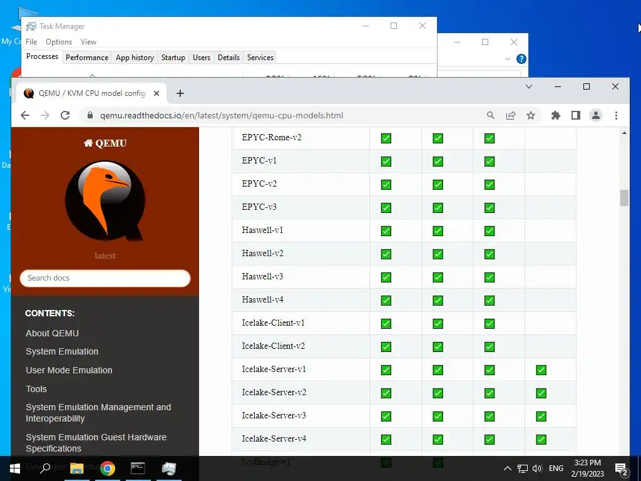Click the Chrome taskbar icon
Screen dimensions: 641x481
(108, 468)
